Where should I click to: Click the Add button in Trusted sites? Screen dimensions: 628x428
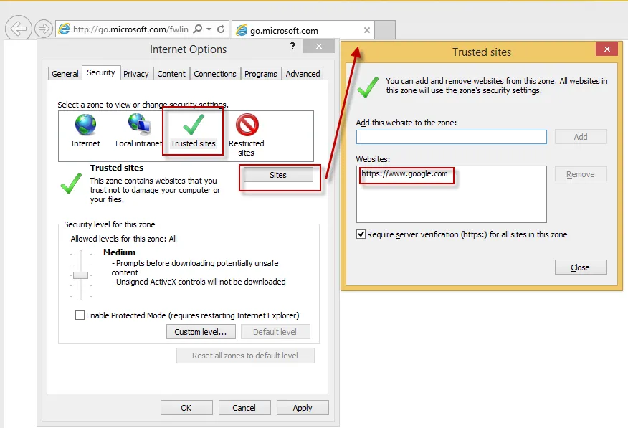click(581, 137)
